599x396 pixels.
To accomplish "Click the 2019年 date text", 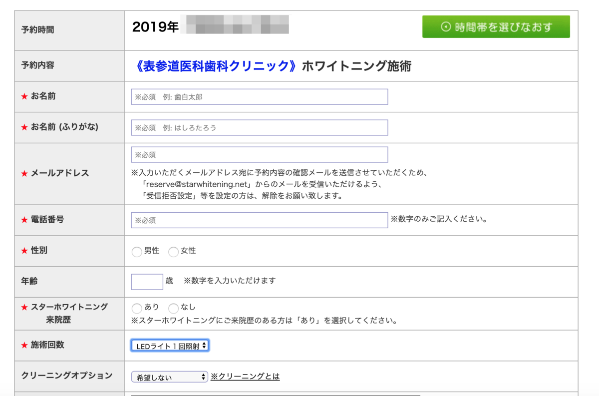I will click(x=155, y=27).
